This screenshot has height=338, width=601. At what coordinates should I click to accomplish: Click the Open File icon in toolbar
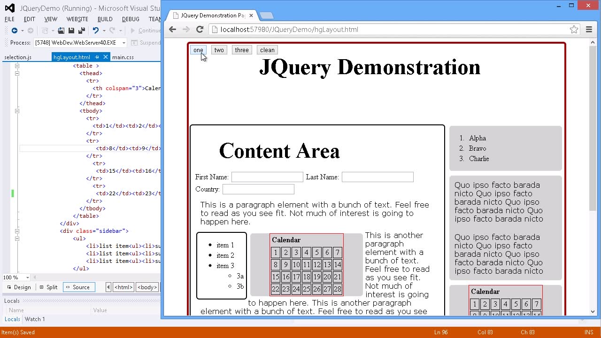pyautogui.click(x=61, y=31)
